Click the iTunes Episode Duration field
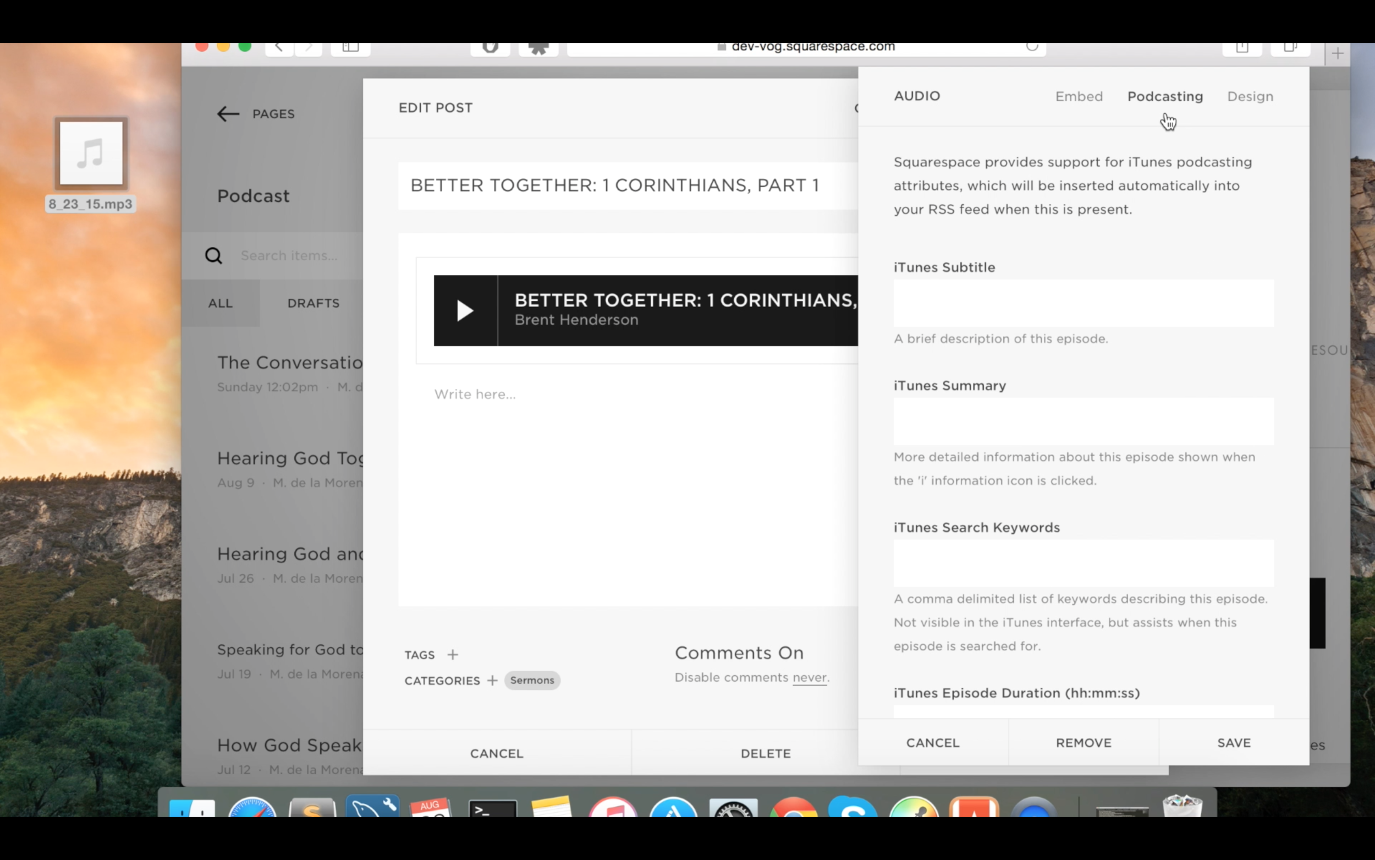The width and height of the screenshot is (1375, 860). [x=1083, y=712]
